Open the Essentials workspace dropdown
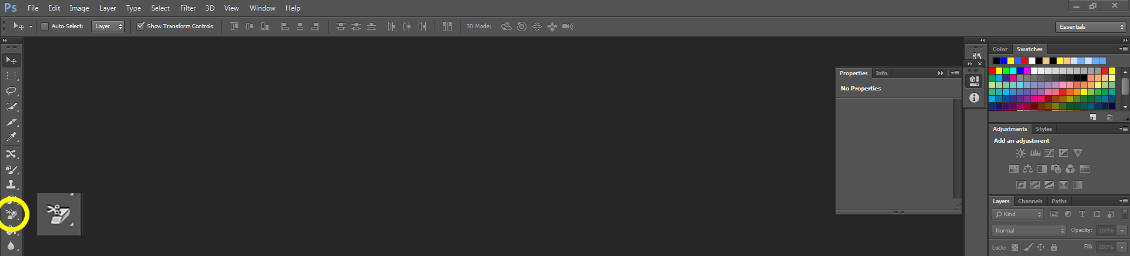This screenshot has height=256, width=1130. tap(1091, 27)
